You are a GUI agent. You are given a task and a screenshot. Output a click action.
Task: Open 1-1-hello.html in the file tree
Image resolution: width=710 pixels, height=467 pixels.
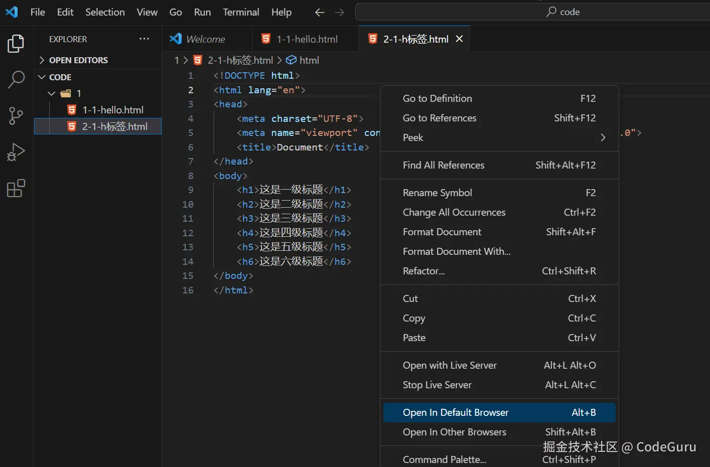(x=112, y=110)
